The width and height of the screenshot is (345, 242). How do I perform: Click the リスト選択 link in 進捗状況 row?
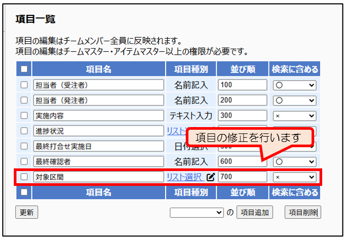tap(175, 131)
